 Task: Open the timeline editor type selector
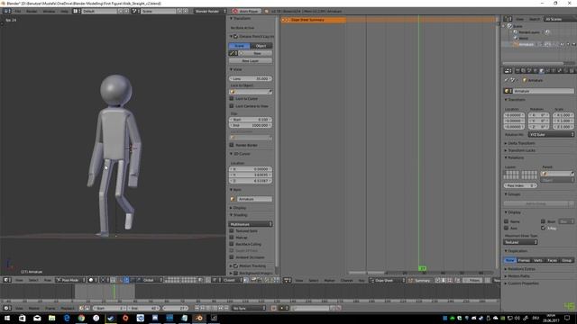tap(7, 308)
